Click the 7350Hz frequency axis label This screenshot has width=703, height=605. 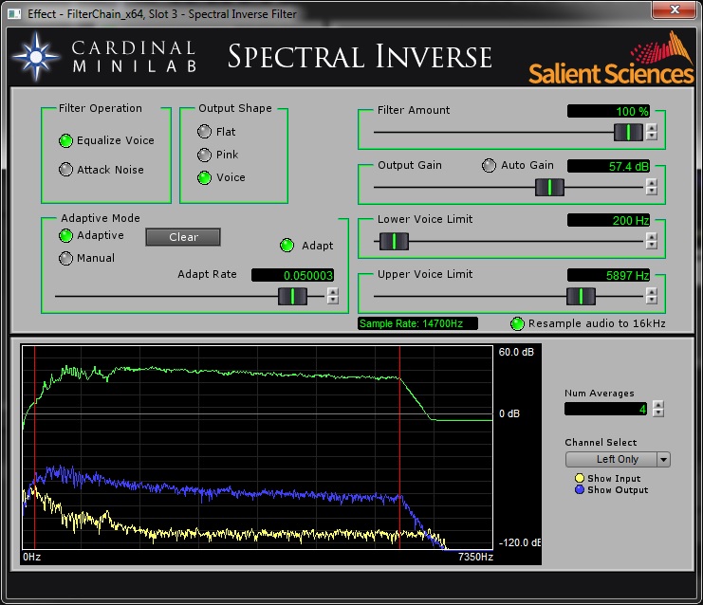pos(475,557)
